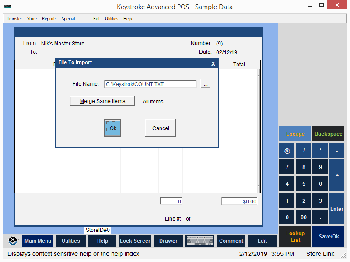
Task: Open the Utilities menu in menu bar
Action: (x=112, y=19)
